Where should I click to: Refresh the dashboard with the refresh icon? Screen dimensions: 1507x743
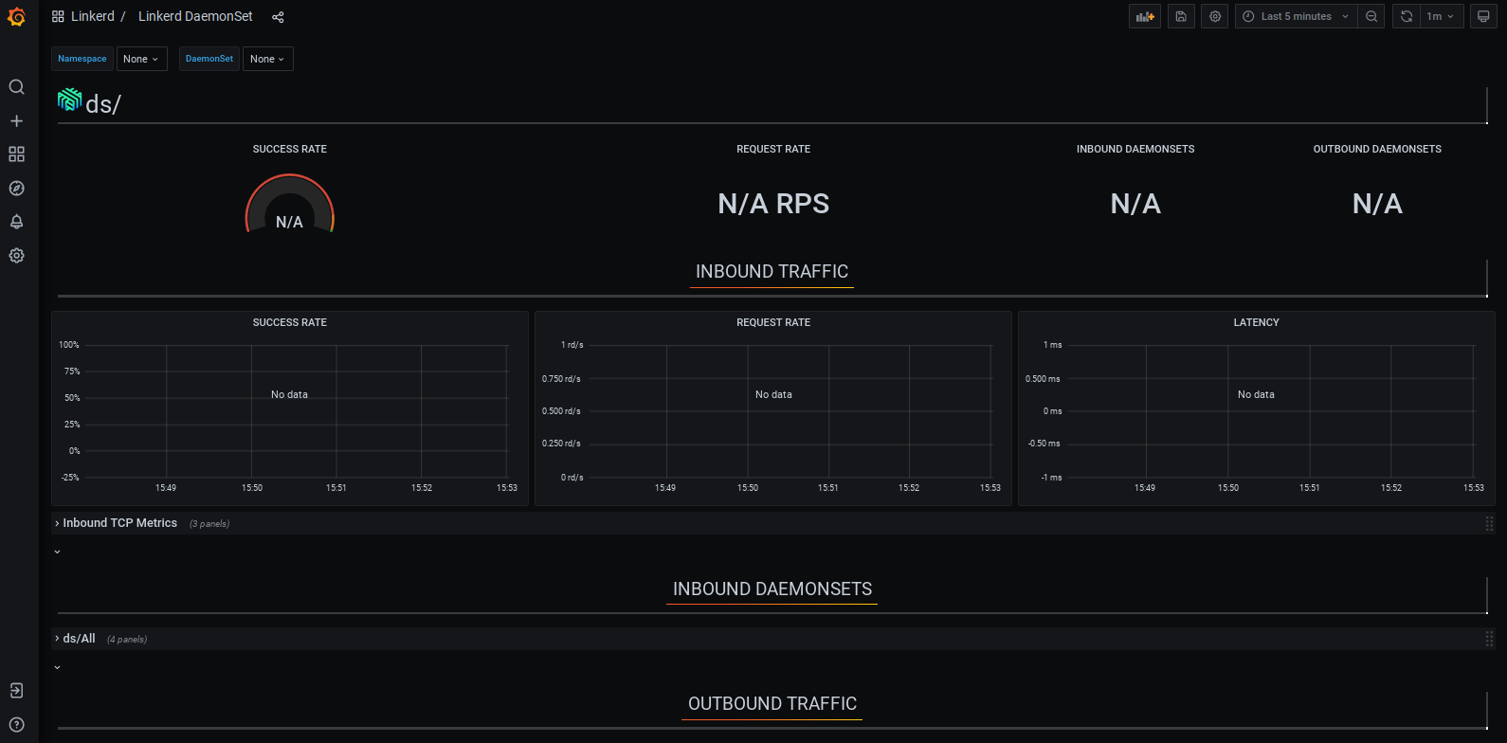click(x=1407, y=16)
